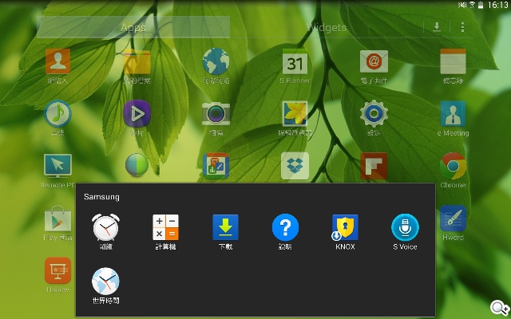Open the Chrome browser app
511x319 pixels.
coord(453,165)
